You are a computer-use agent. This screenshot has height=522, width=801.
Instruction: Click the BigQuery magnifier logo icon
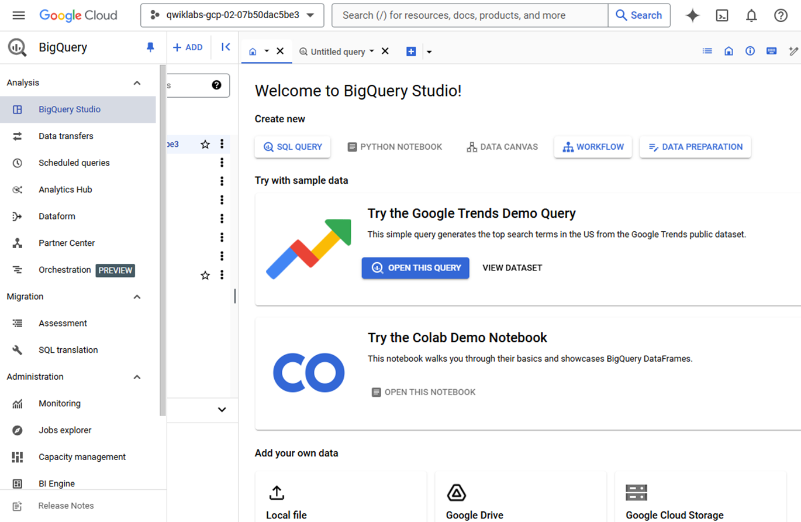pyautogui.click(x=18, y=47)
